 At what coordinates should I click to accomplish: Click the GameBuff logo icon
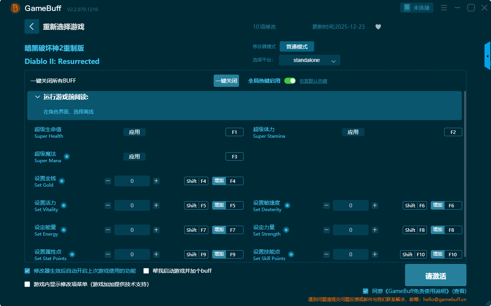[x=15, y=8]
